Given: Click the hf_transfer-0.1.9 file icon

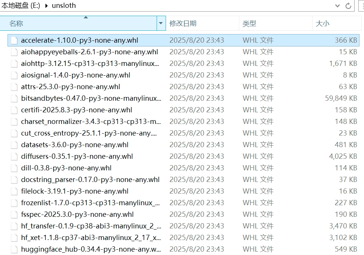Looking at the screenshot, I should [14, 226].
